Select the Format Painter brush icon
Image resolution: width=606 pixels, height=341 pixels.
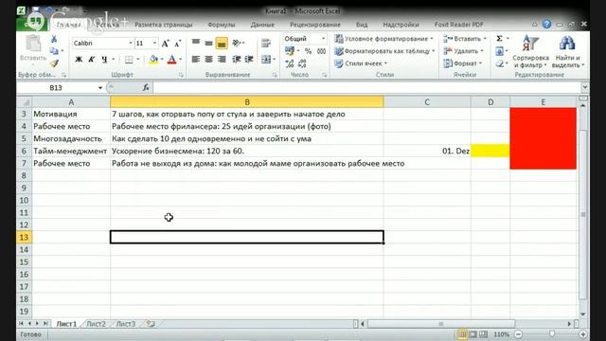(x=54, y=63)
